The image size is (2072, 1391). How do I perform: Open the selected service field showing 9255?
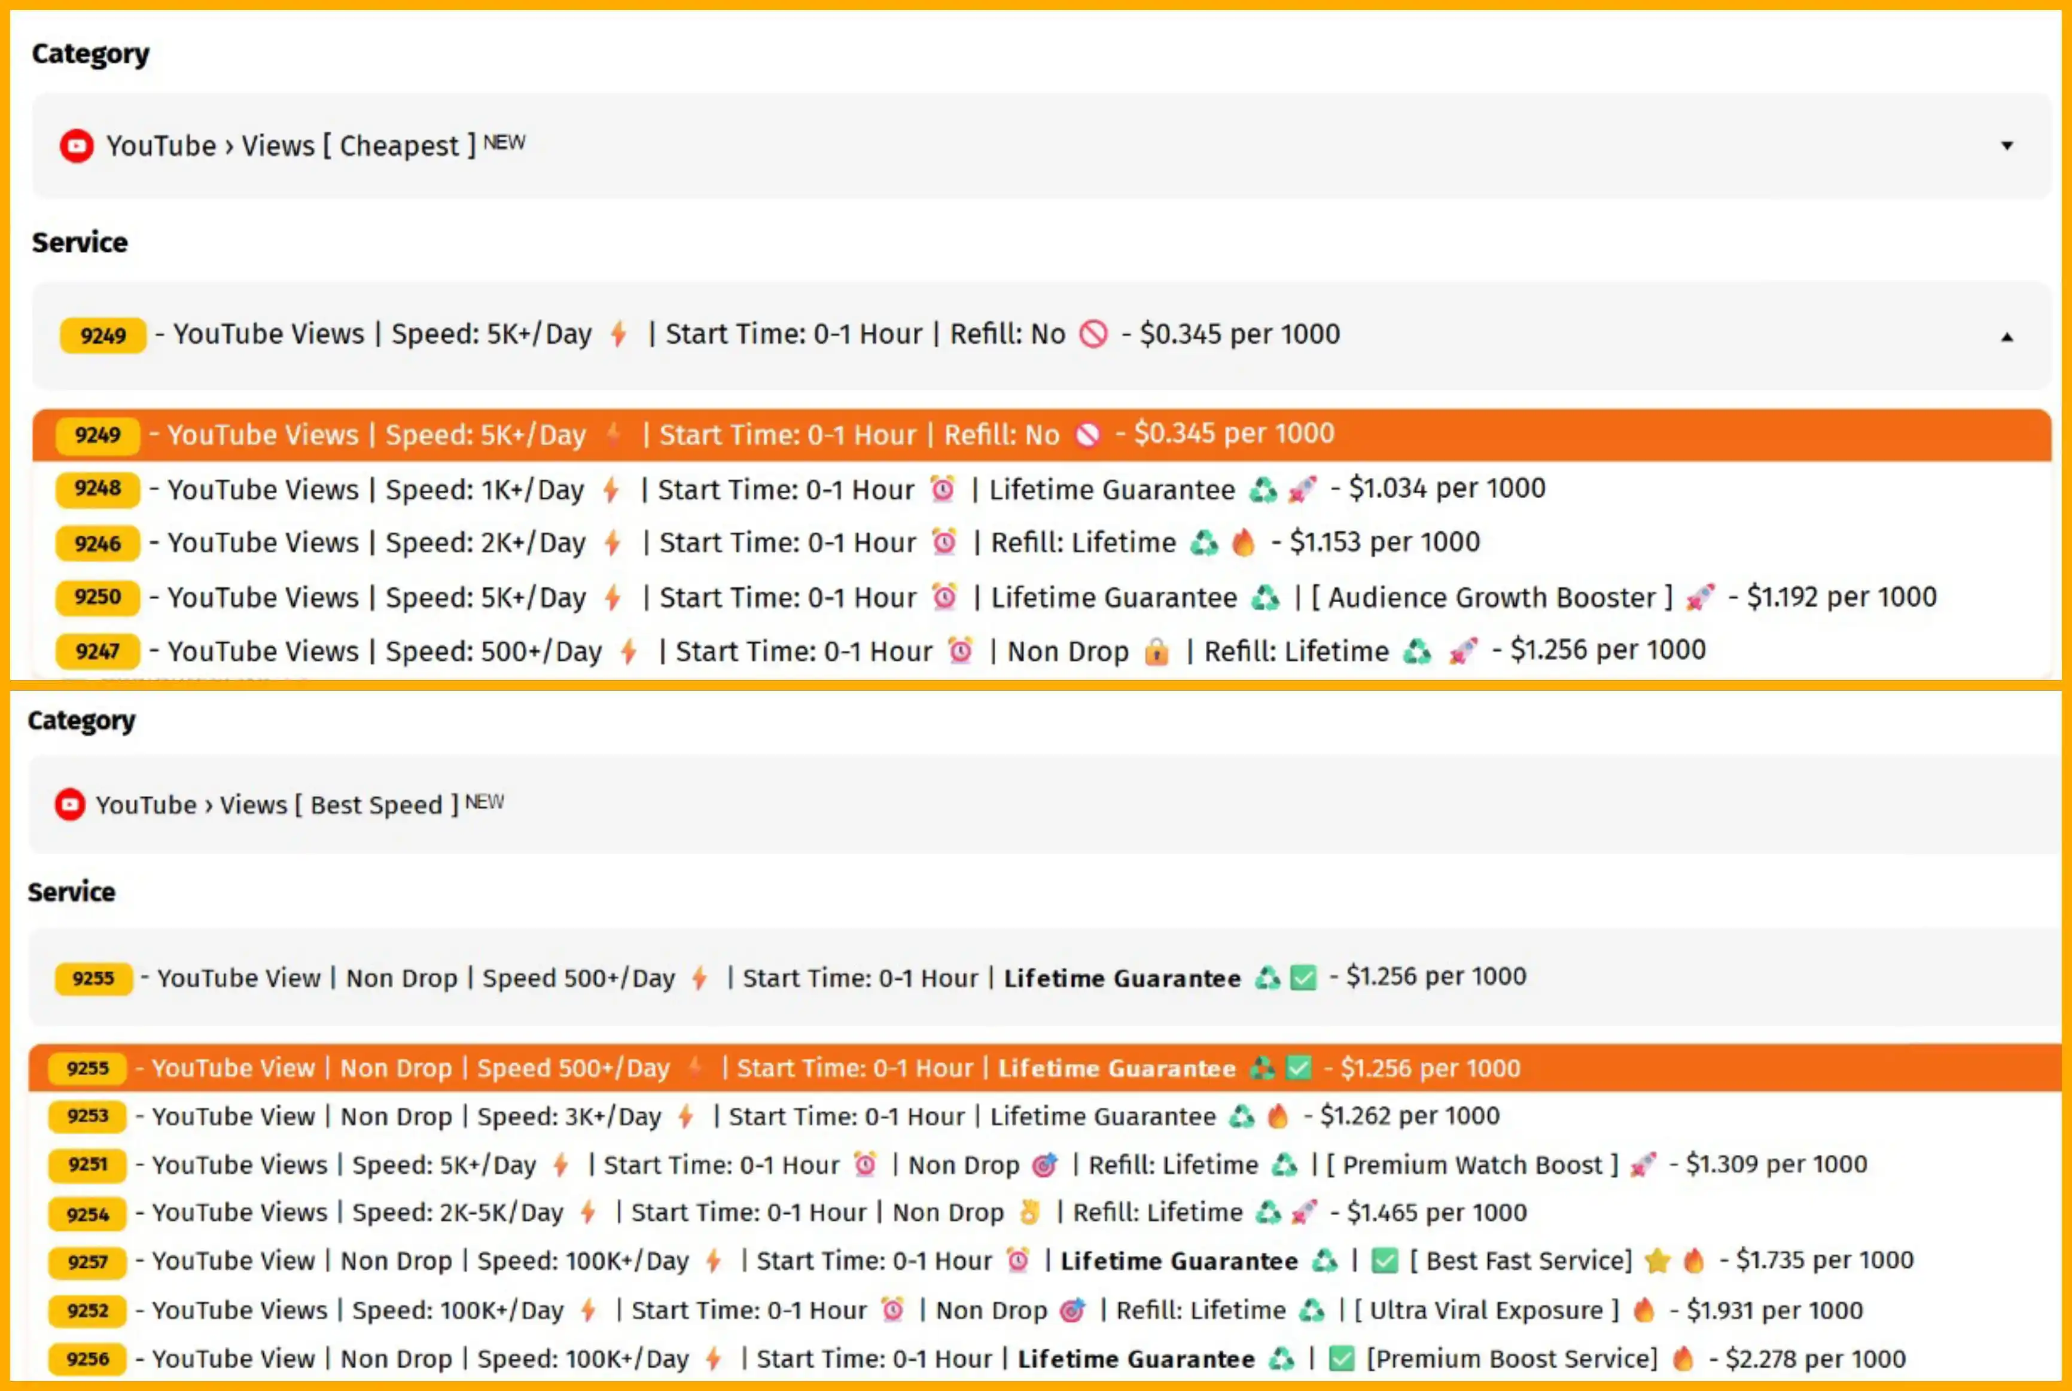[x=1044, y=978]
